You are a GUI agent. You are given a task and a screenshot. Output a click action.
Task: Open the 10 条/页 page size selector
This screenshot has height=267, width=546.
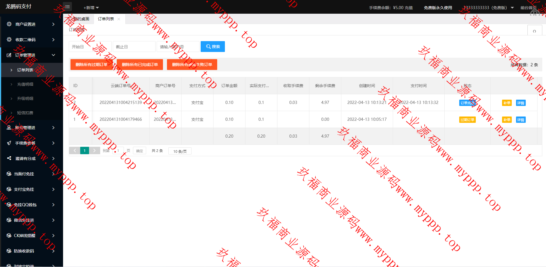point(180,151)
